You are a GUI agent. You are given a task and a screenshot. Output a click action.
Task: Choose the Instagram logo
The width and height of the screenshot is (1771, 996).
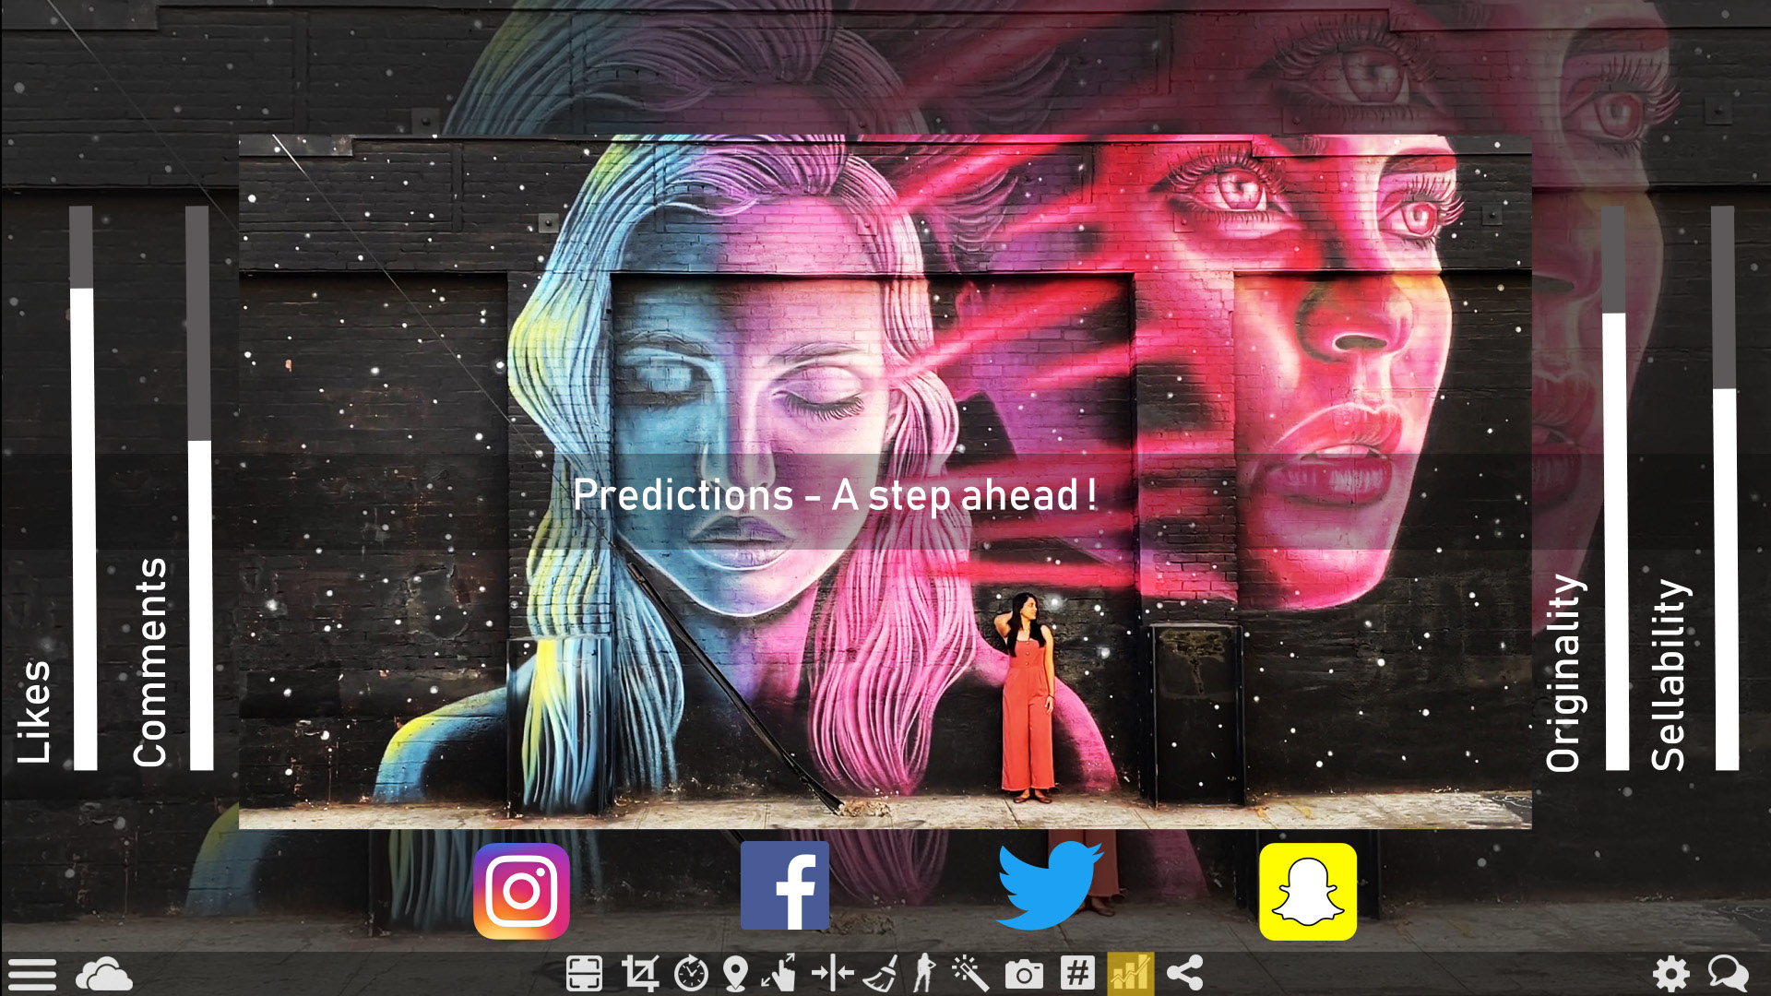(521, 891)
